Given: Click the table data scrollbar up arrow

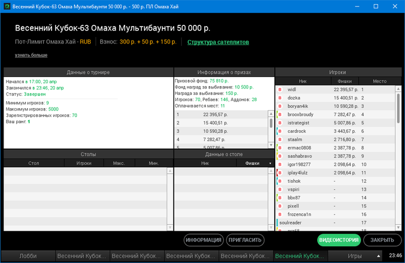Looking at the screenshot, I should [x=271, y=171].
